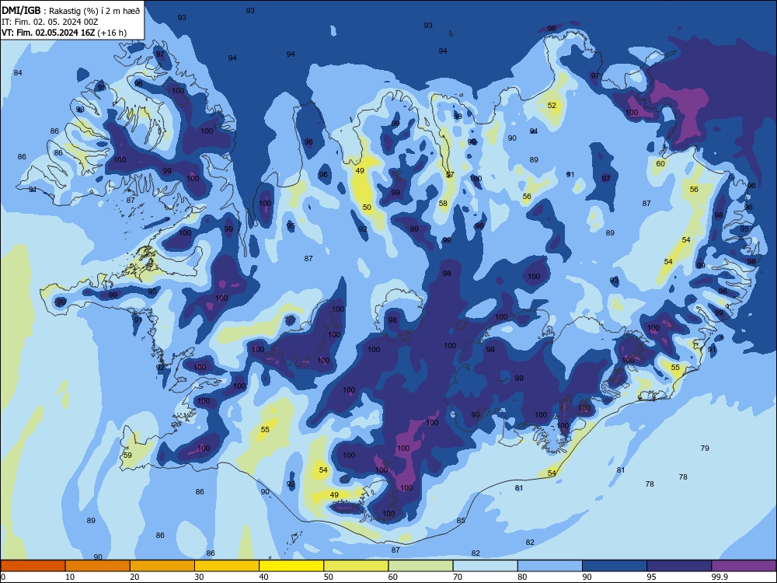The width and height of the screenshot is (777, 583).
Task: Click the map value '58' in the north
Action: [x=443, y=203]
